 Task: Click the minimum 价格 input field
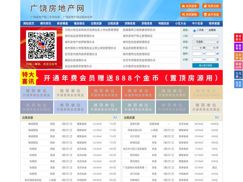coord(197,60)
